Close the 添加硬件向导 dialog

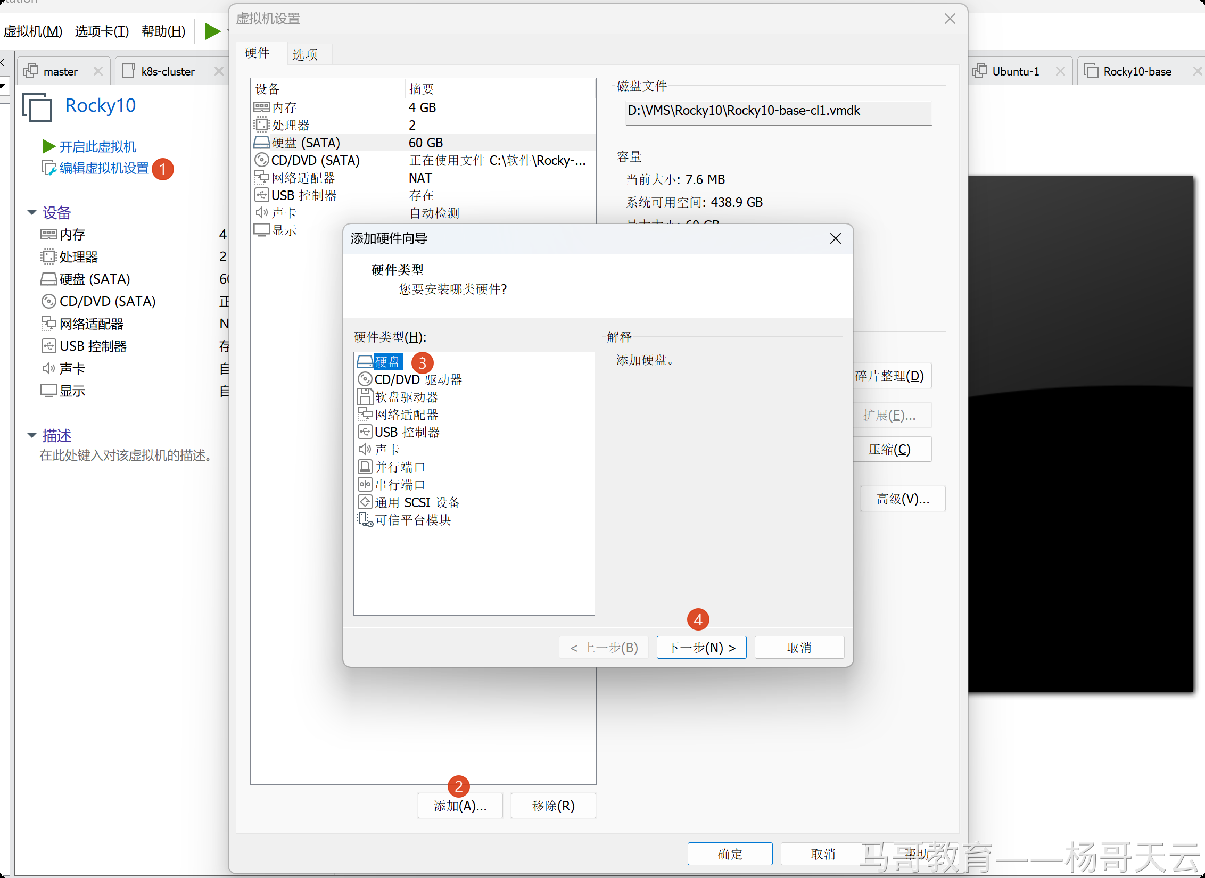(836, 238)
